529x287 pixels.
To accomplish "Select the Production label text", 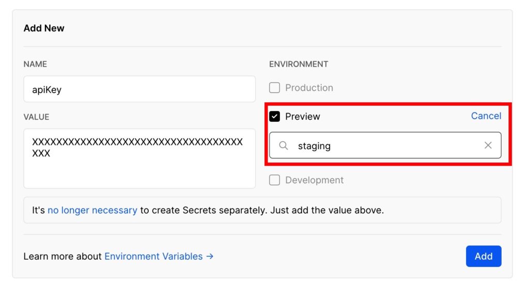I will click(x=309, y=88).
